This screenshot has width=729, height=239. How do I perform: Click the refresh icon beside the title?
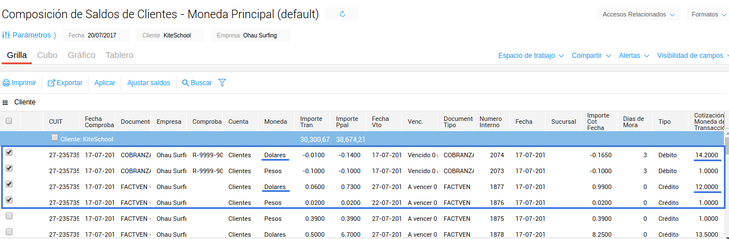pos(342,14)
